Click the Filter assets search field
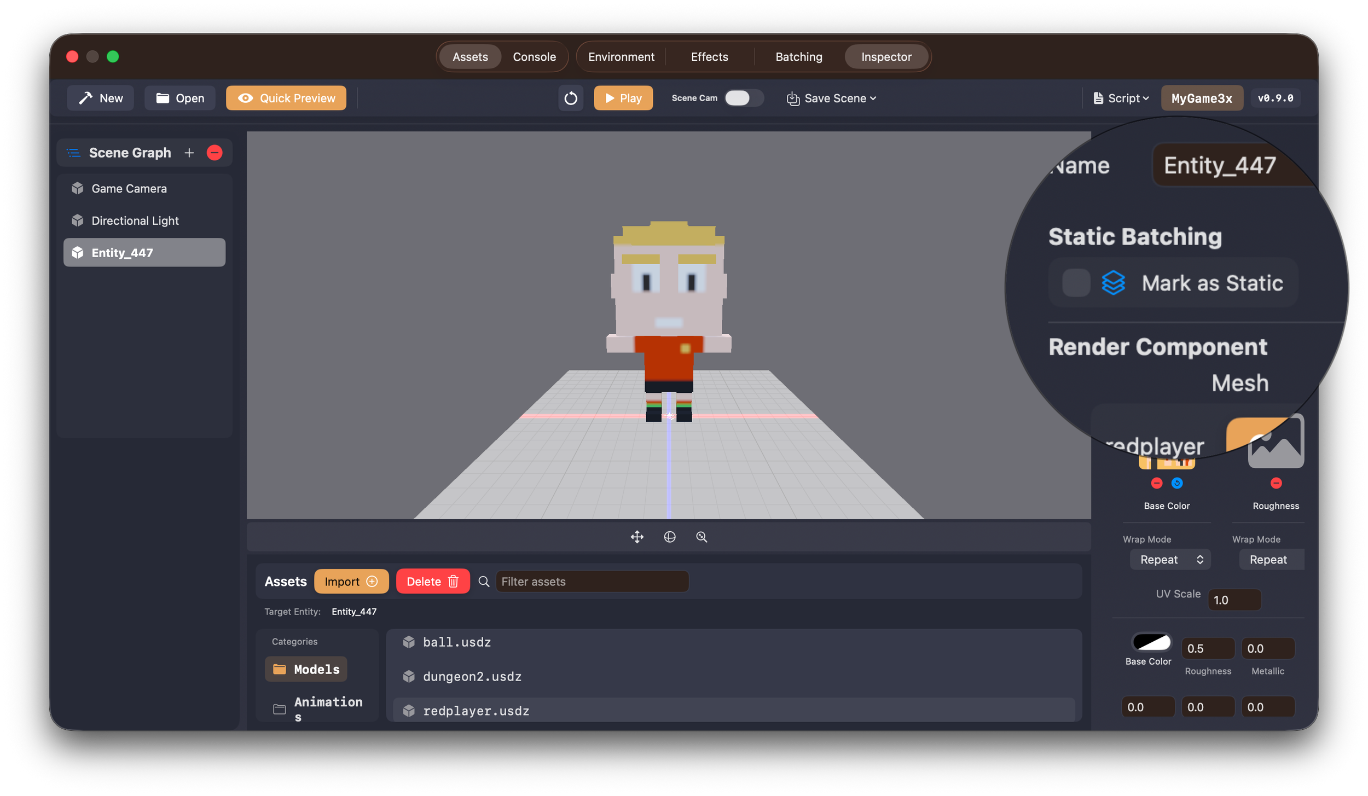1368x796 pixels. coord(592,582)
